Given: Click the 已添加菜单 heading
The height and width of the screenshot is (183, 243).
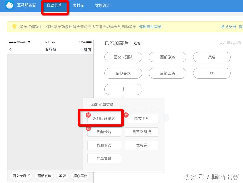Looking at the screenshot, I should (117, 43).
